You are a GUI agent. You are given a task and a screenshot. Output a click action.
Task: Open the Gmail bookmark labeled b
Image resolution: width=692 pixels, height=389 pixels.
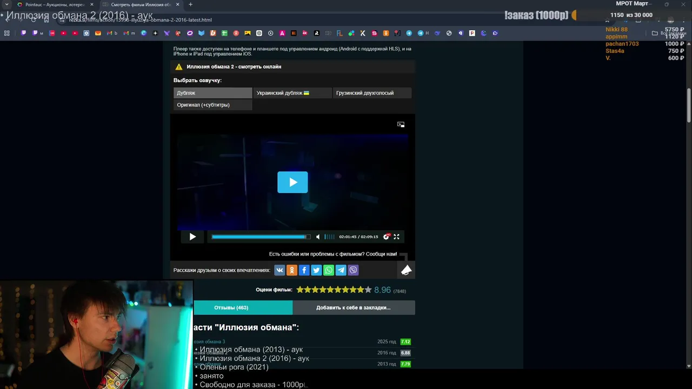tap(112, 33)
